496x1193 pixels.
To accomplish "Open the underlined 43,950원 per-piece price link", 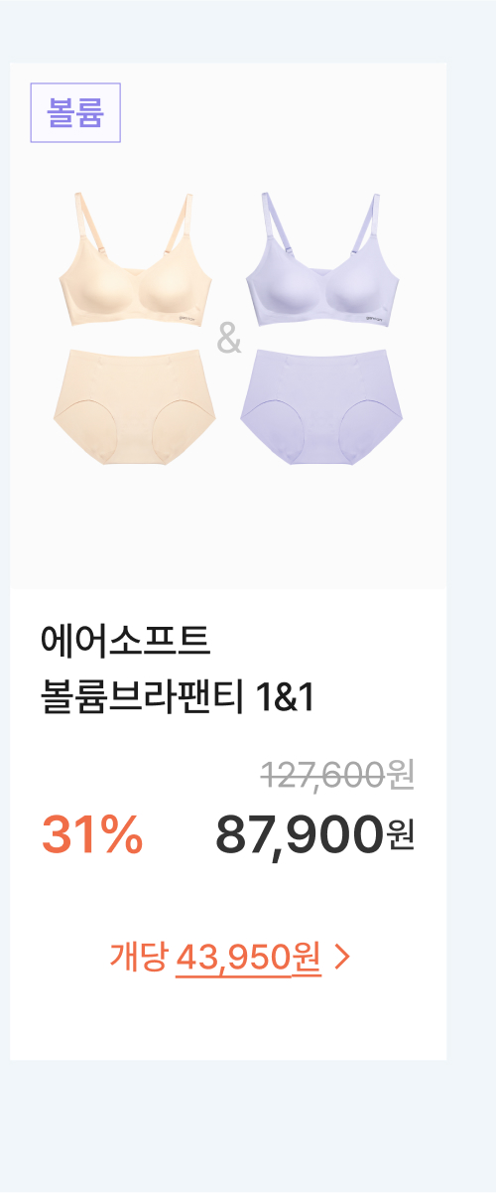I will (248, 957).
